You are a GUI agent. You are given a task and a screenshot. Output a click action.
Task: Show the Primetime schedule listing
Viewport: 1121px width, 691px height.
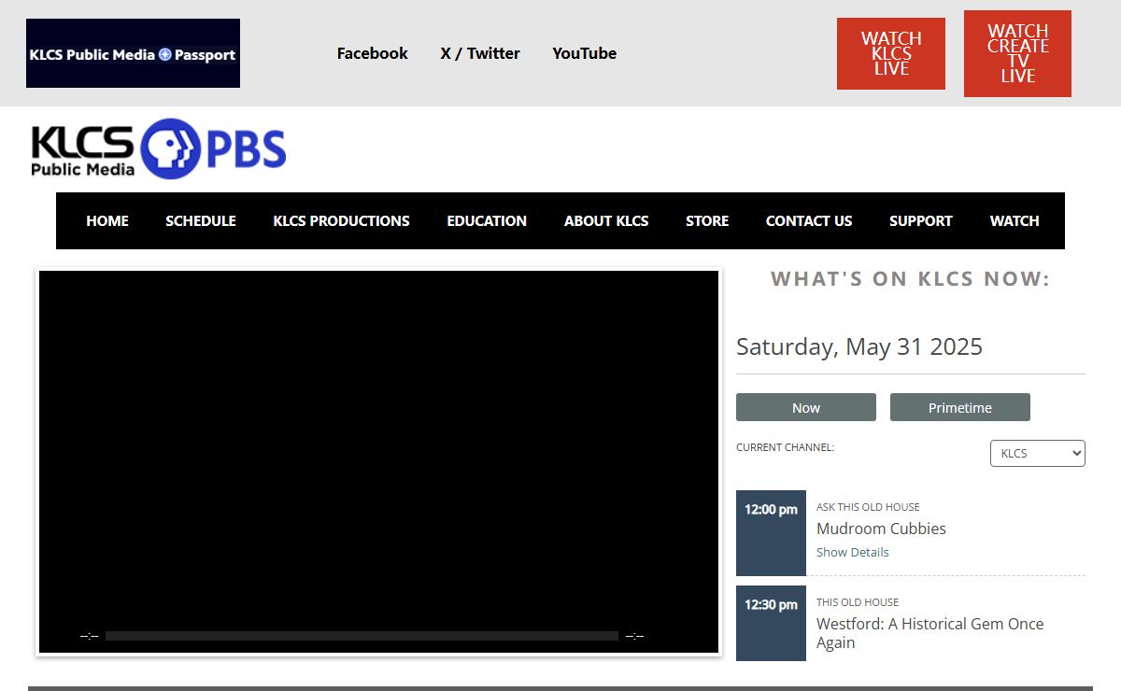(x=960, y=407)
